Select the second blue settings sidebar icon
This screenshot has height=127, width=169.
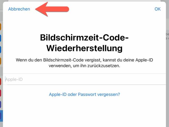(x=1, y=49)
